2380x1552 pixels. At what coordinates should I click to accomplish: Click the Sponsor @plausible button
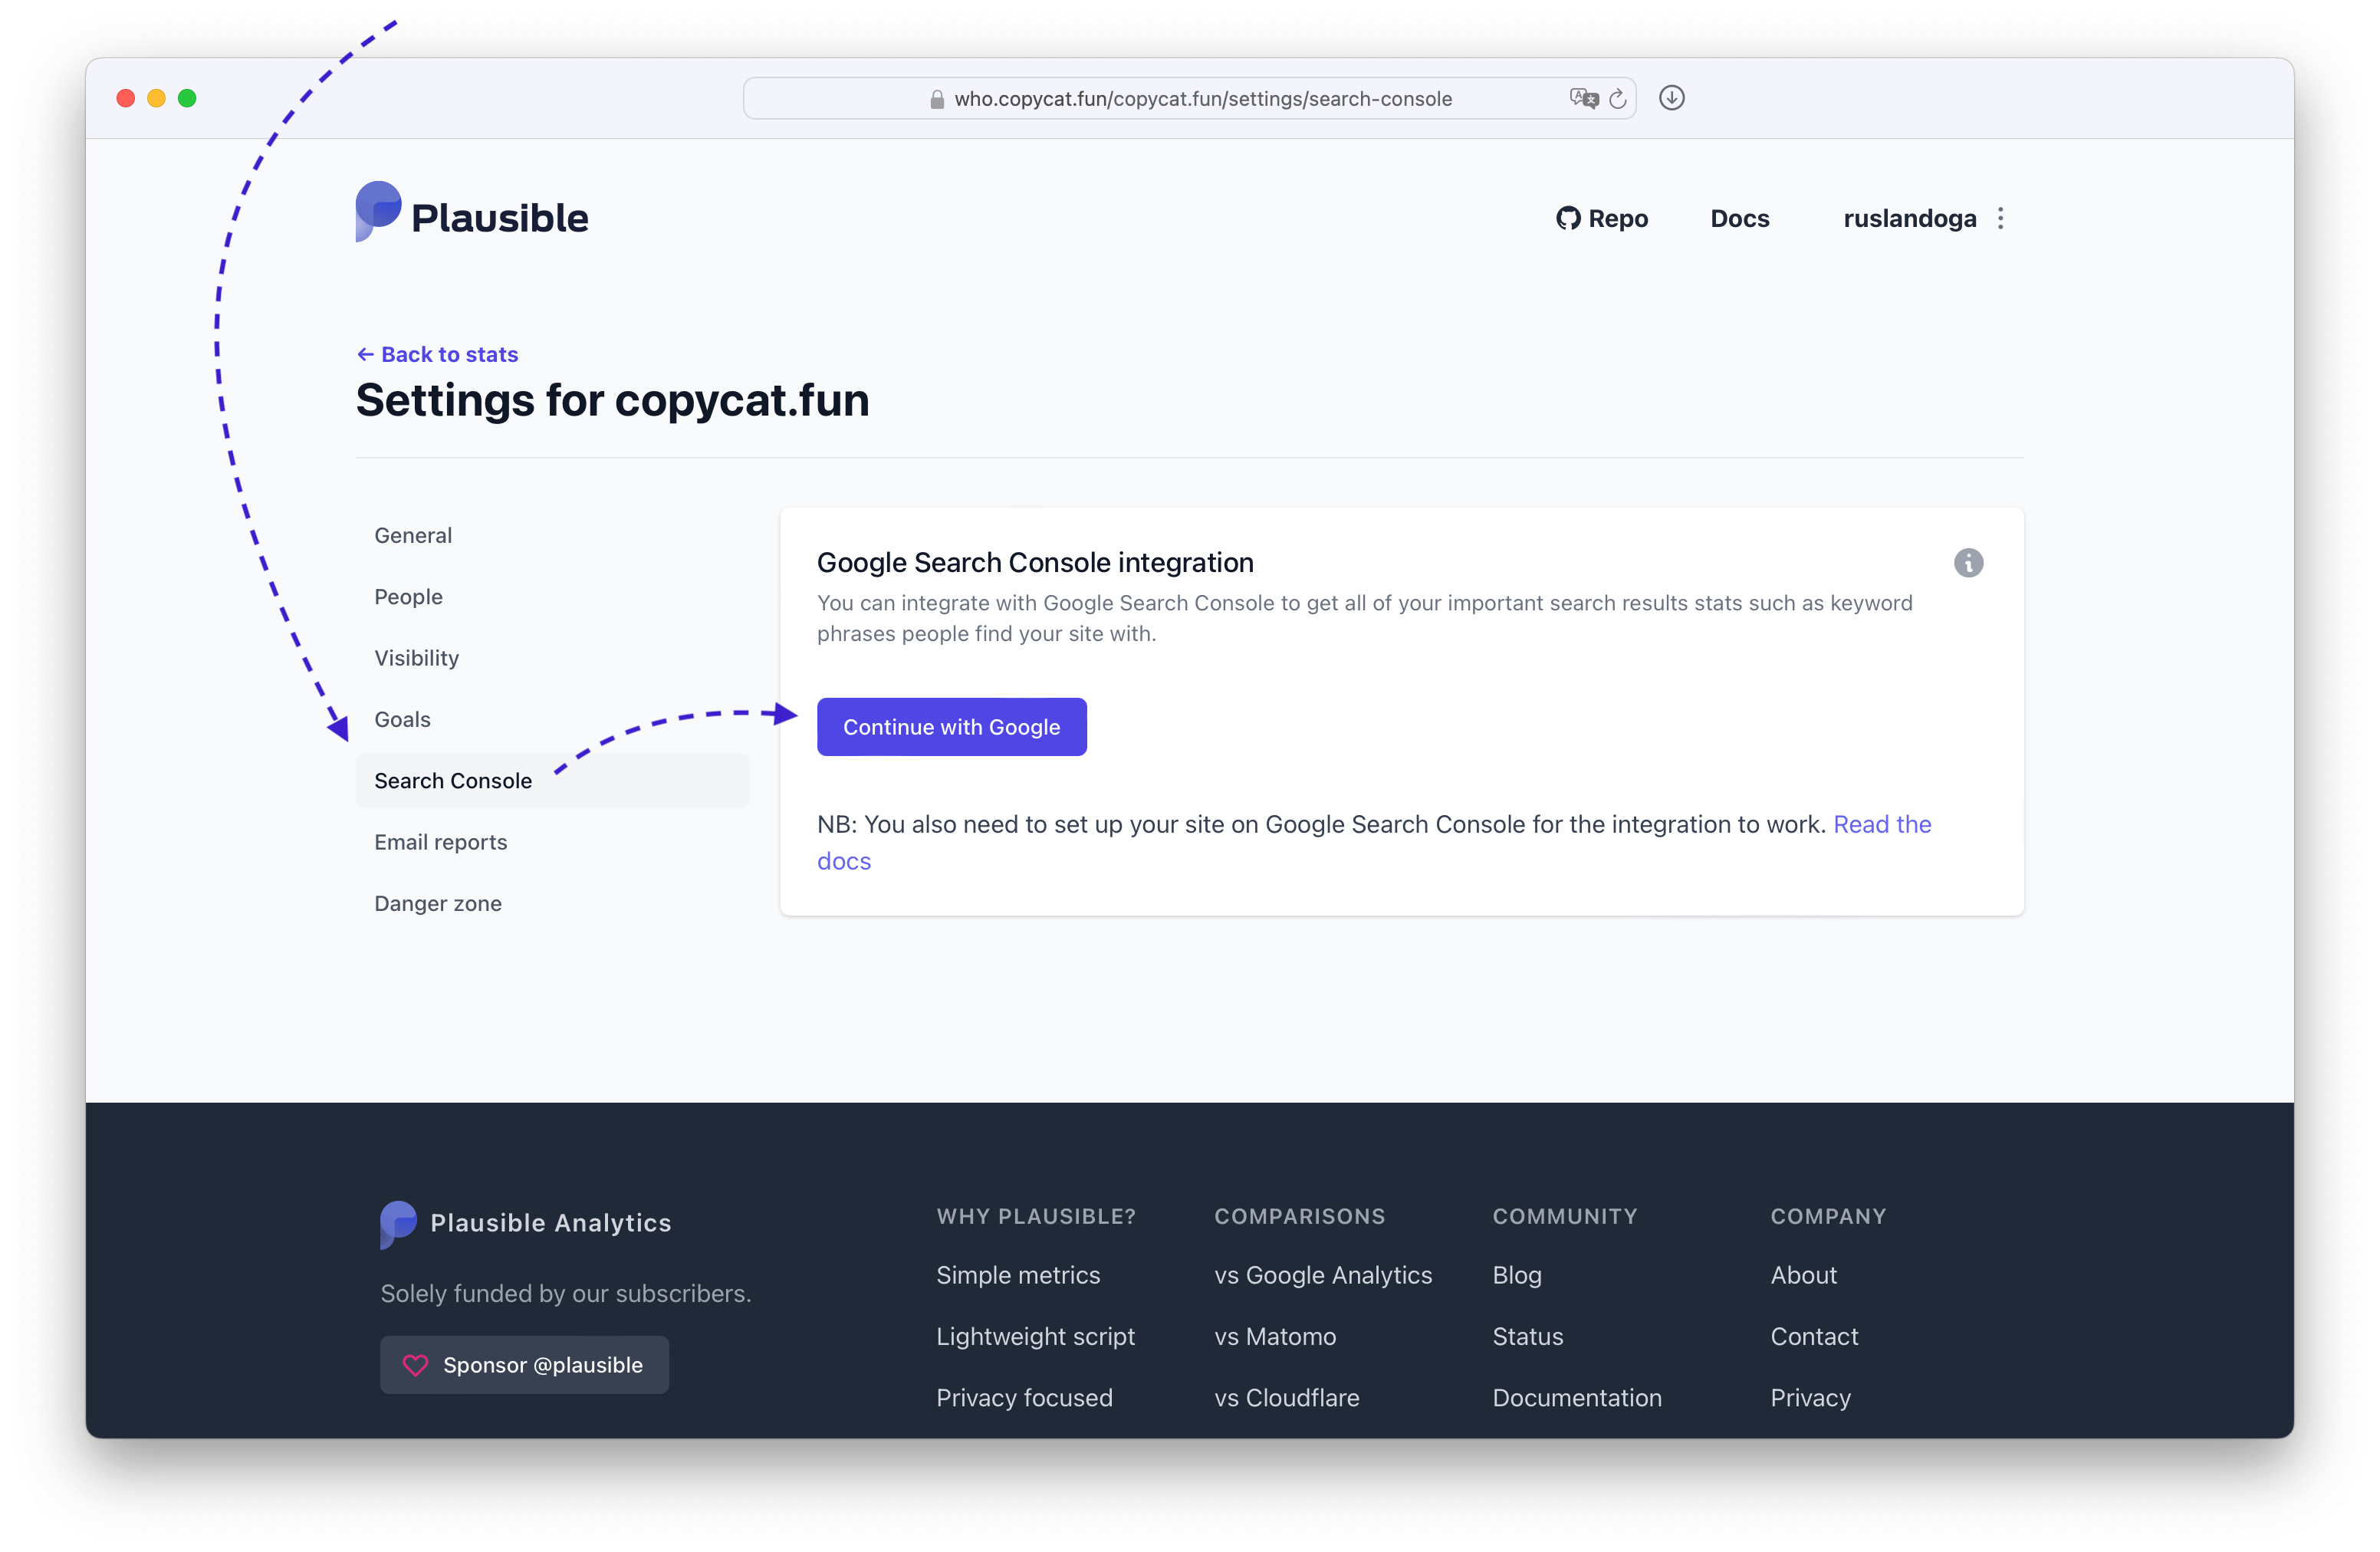(524, 1365)
